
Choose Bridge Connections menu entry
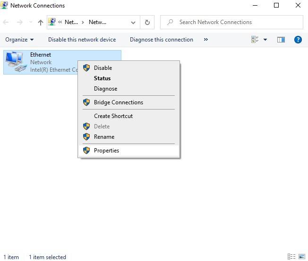tap(128, 102)
